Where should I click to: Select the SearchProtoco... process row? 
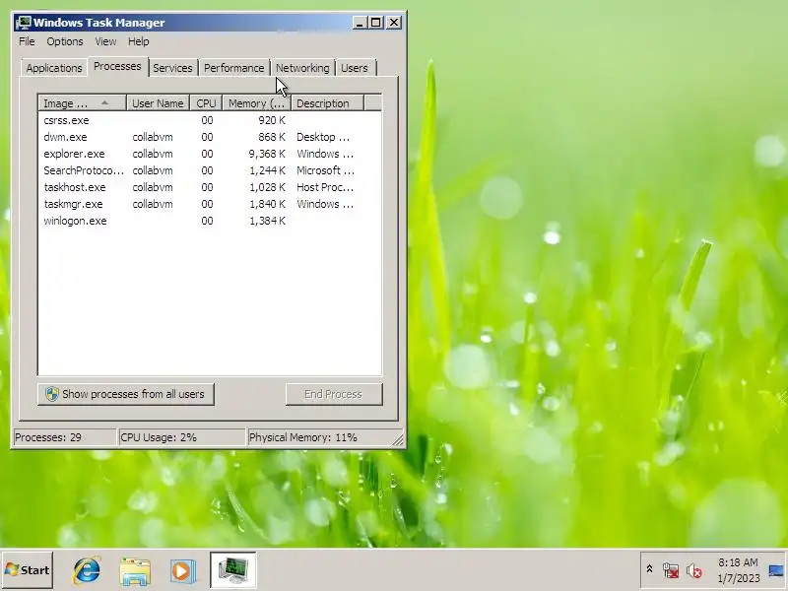pos(210,170)
